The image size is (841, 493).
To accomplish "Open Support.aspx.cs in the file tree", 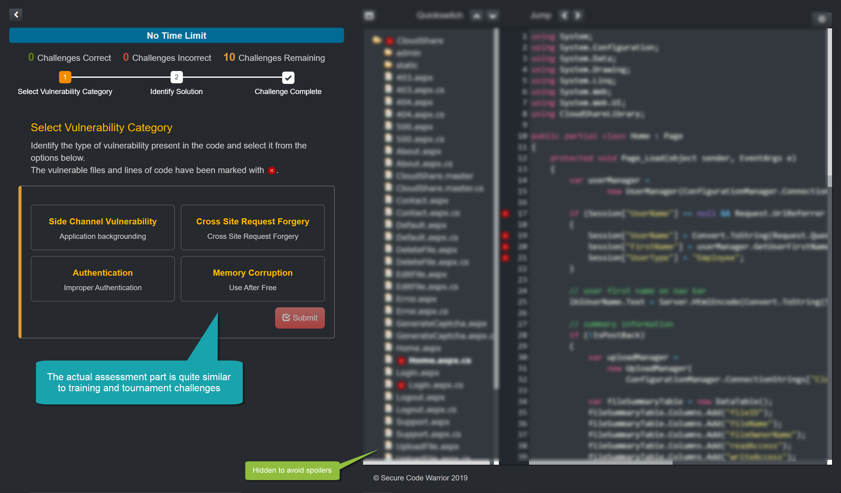I will (428, 434).
